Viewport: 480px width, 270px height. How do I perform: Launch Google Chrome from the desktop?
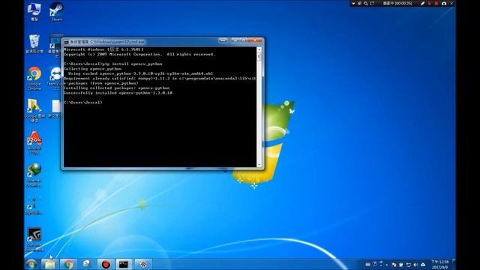point(34,78)
